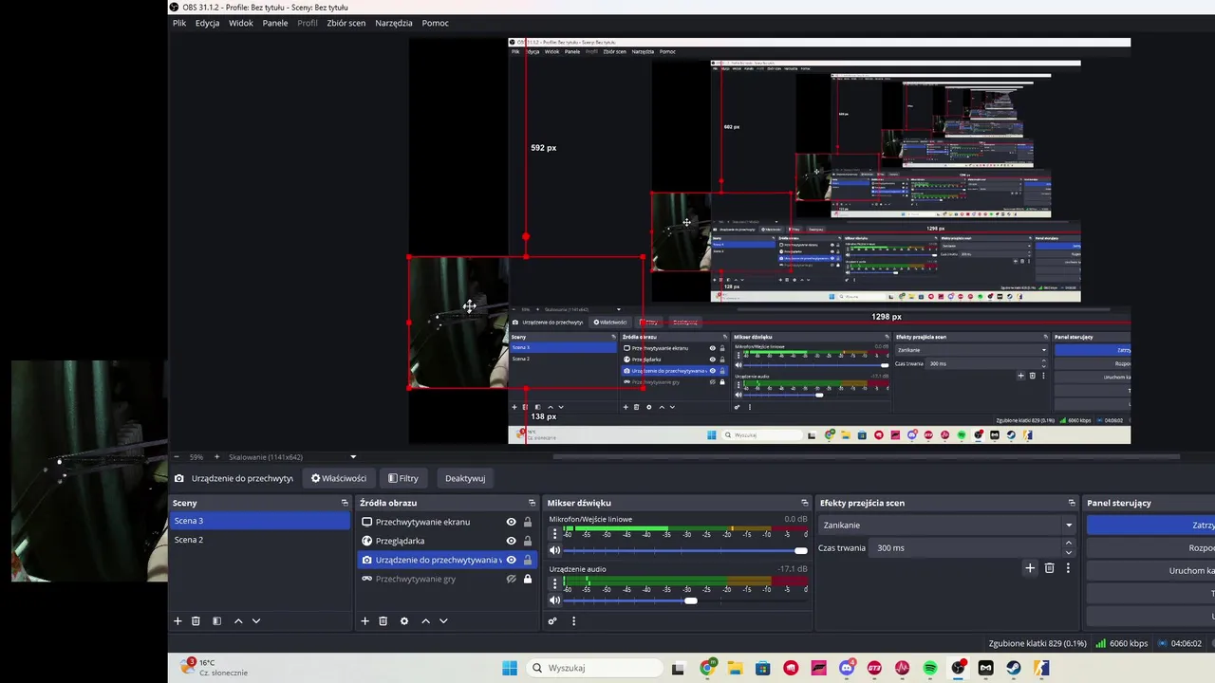Move scene up arrow in Sceny panel

tap(238, 621)
